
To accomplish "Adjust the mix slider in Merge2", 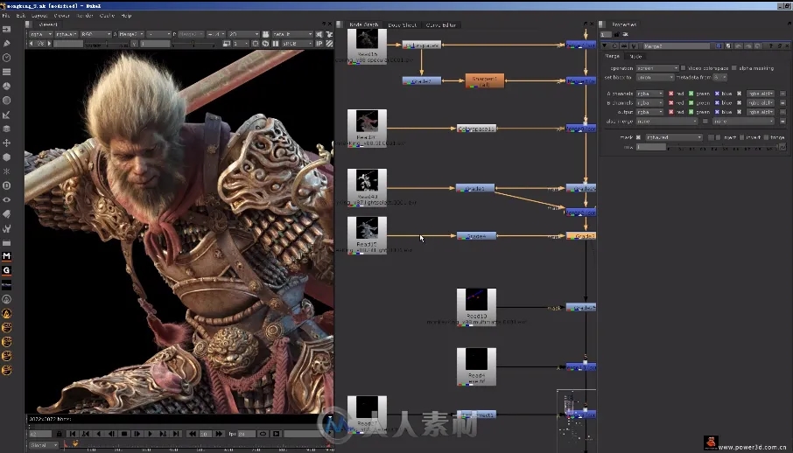I will point(722,147).
